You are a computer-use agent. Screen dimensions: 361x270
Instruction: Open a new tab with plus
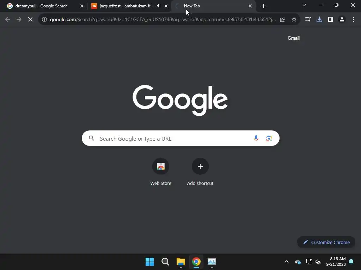[264, 6]
